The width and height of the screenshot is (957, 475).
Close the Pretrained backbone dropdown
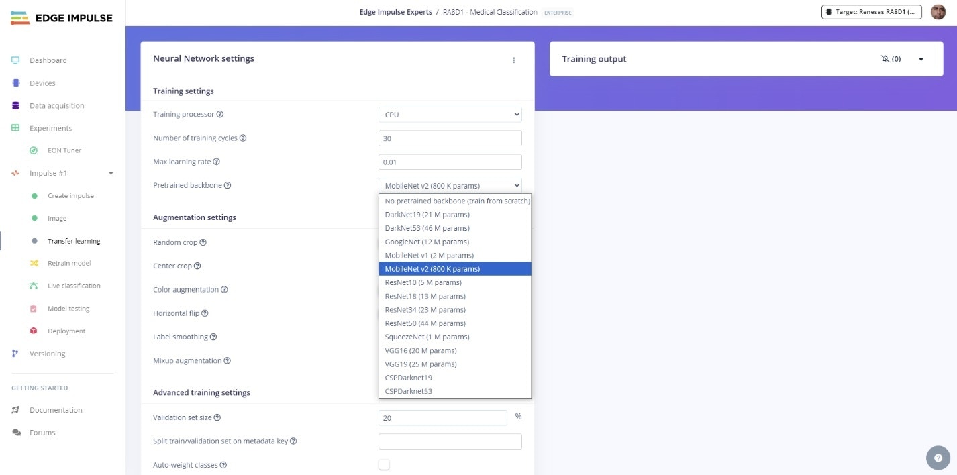(x=450, y=185)
